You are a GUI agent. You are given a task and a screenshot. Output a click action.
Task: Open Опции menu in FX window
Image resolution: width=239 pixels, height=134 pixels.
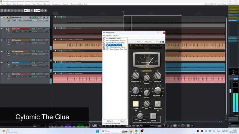(x=115, y=36)
